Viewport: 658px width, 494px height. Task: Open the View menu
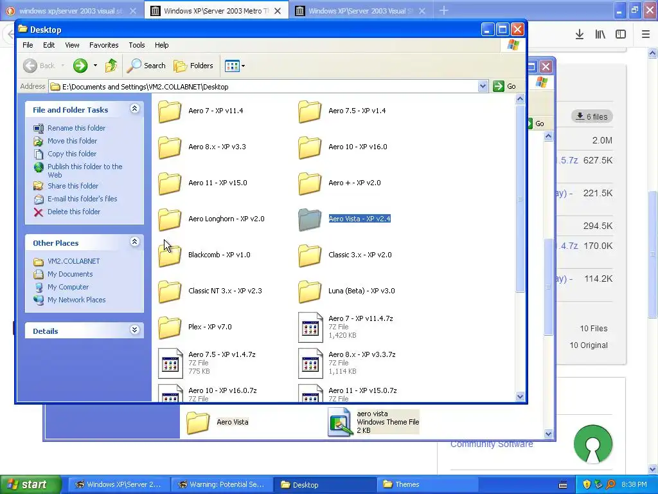click(x=72, y=45)
